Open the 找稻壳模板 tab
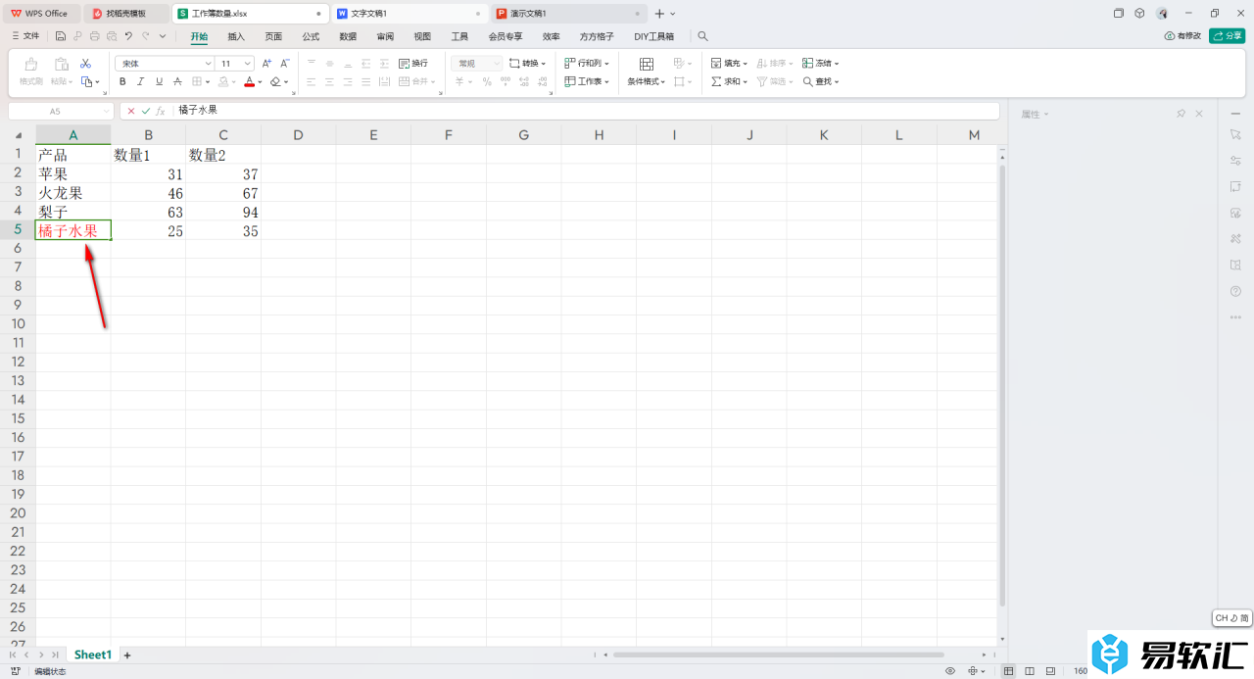Image resolution: width=1254 pixels, height=679 pixels. tap(126, 14)
